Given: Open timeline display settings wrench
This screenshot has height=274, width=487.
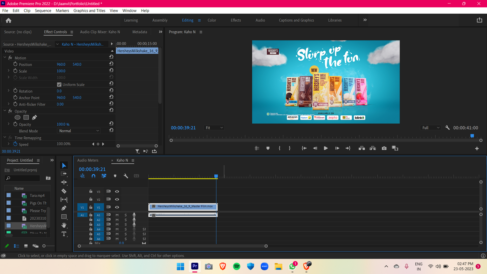Looking at the screenshot, I should pos(126,176).
